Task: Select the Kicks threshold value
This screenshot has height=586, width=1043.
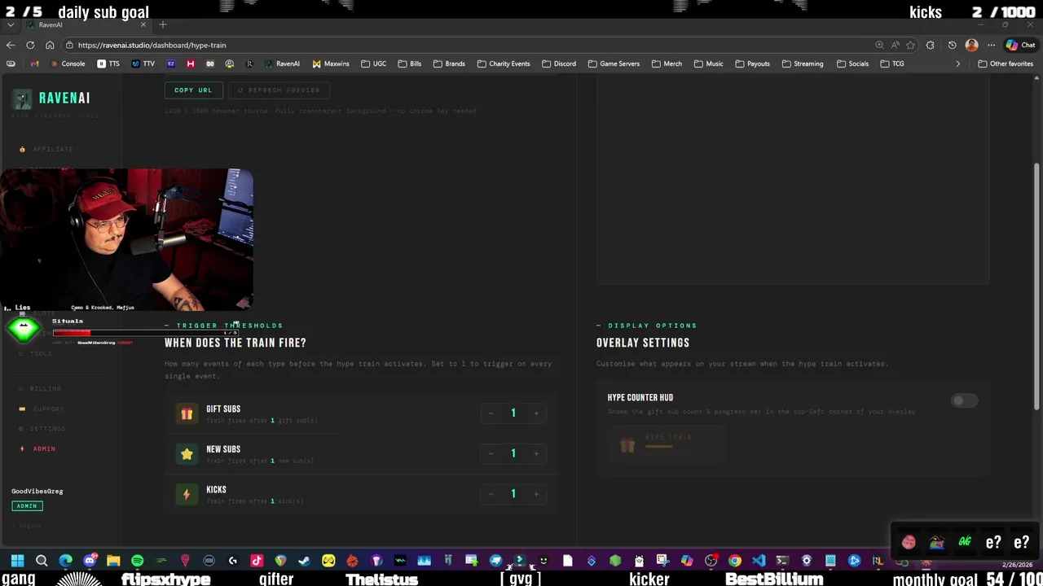Action: click(513, 494)
